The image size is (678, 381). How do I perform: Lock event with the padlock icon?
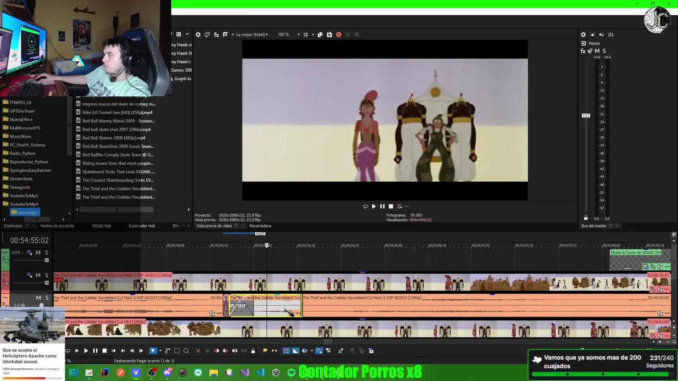coord(253,350)
